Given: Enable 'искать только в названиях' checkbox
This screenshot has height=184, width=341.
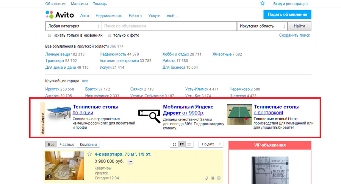Looking at the screenshot, I should point(50,36).
